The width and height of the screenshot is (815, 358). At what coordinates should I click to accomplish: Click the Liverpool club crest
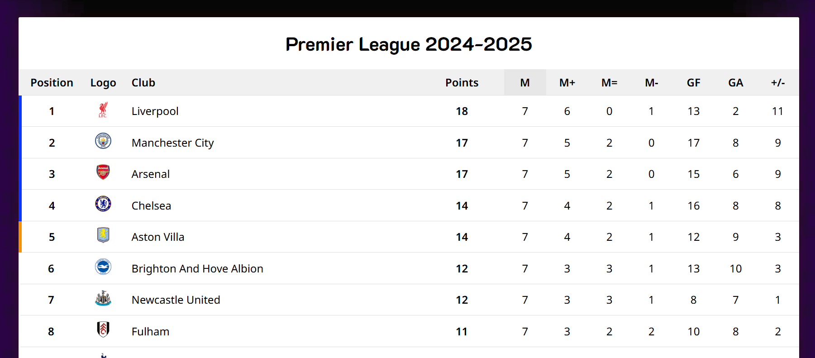103,110
